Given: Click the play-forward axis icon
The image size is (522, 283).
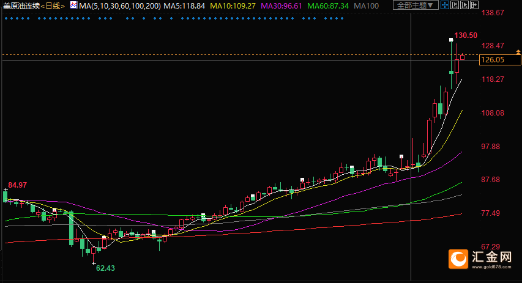Looking at the screenshot, I should coord(464,5).
